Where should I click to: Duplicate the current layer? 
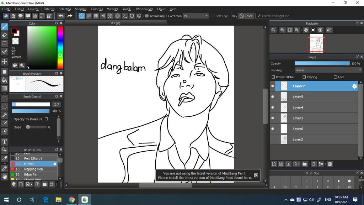(x=314, y=164)
